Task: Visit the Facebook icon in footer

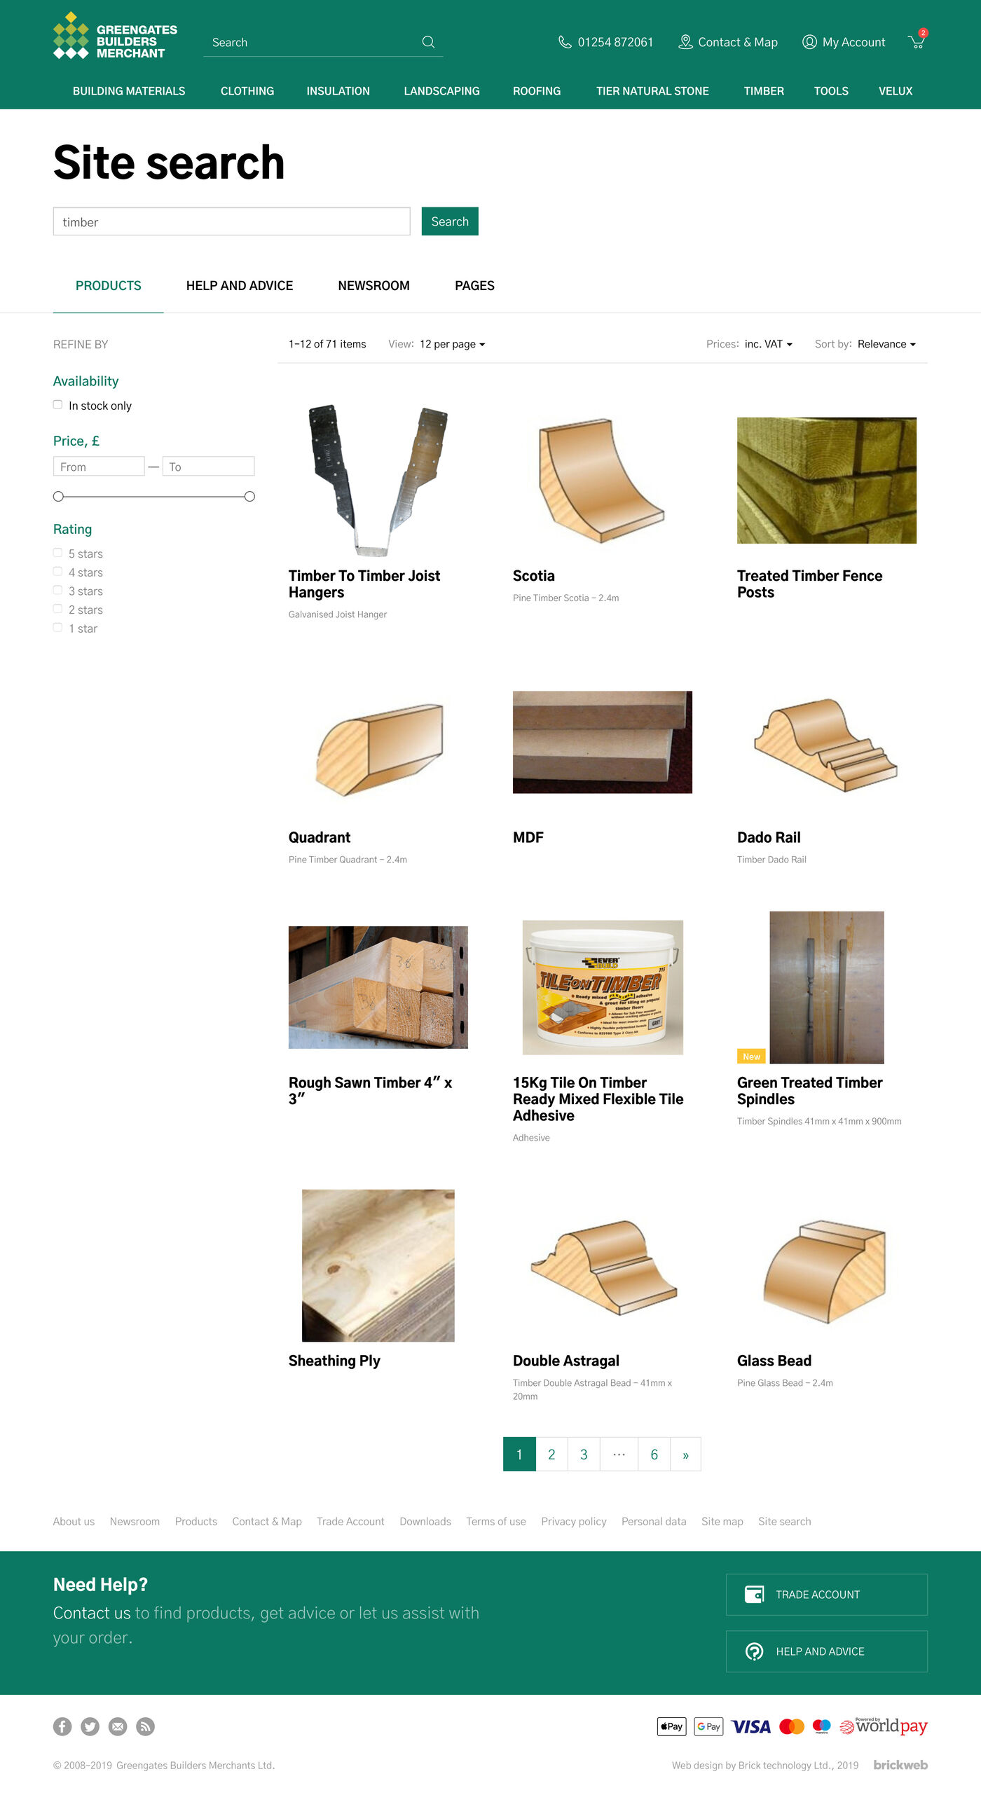Action: point(62,1726)
